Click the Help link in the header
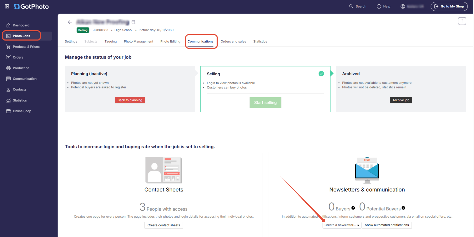Screen dimensions: 474x237 point(387,7)
